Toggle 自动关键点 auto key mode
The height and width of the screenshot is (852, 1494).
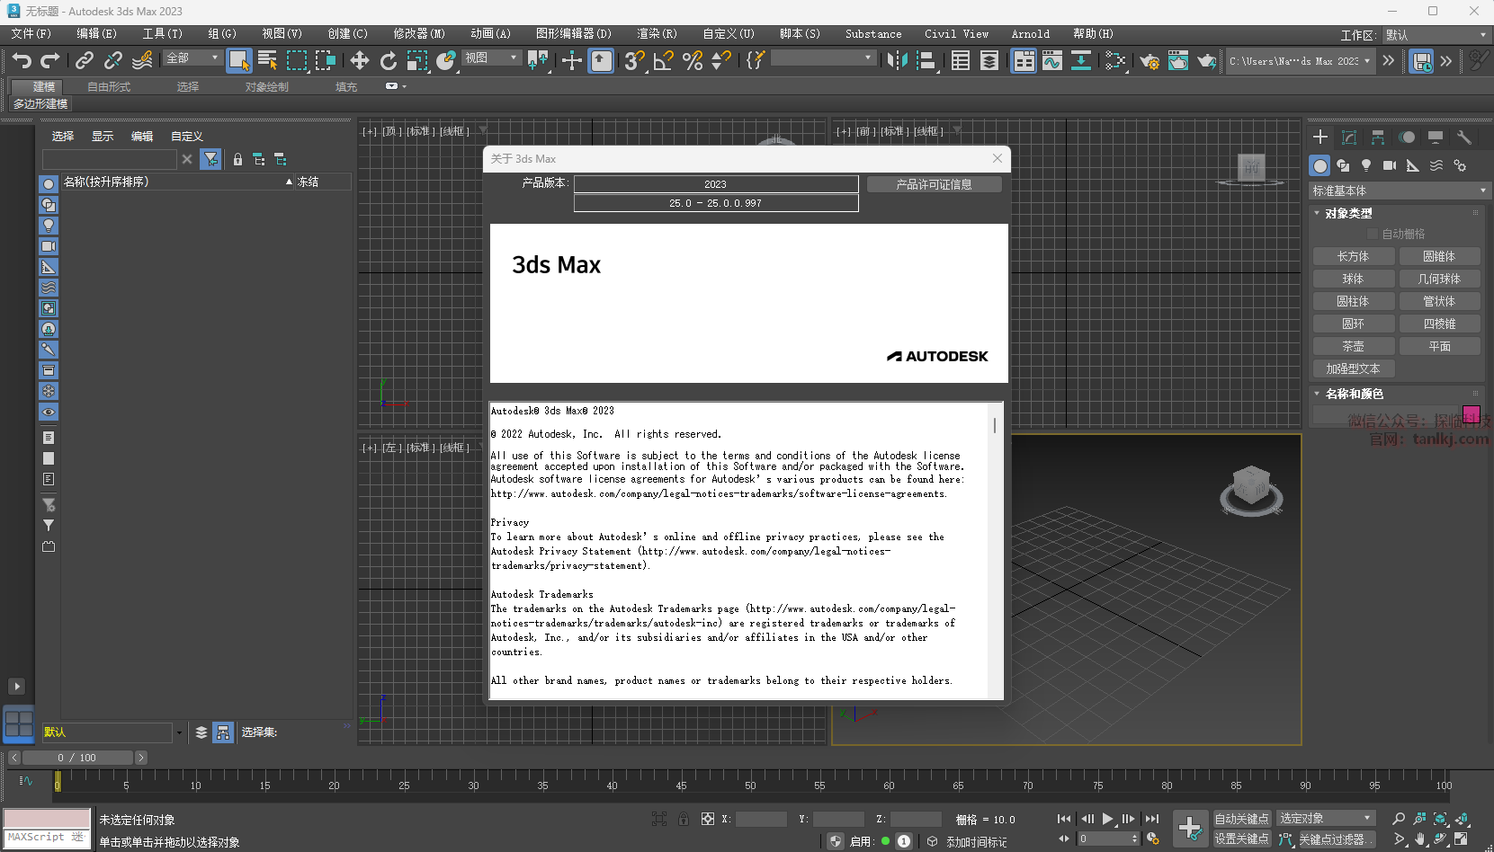[1241, 819]
